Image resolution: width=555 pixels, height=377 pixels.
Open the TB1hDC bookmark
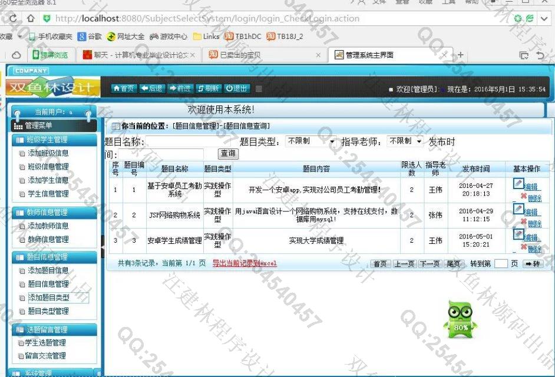coord(243,37)
